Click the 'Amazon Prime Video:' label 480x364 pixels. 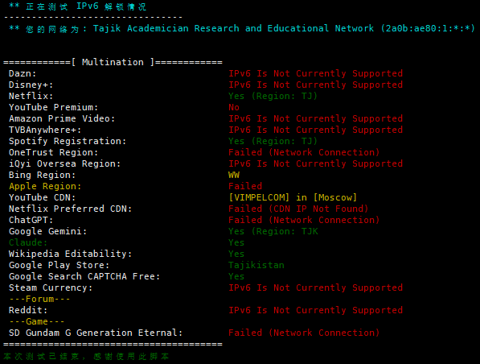tap(62, 118)
